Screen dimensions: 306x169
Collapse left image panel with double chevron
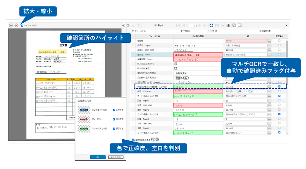pos(124,25)
